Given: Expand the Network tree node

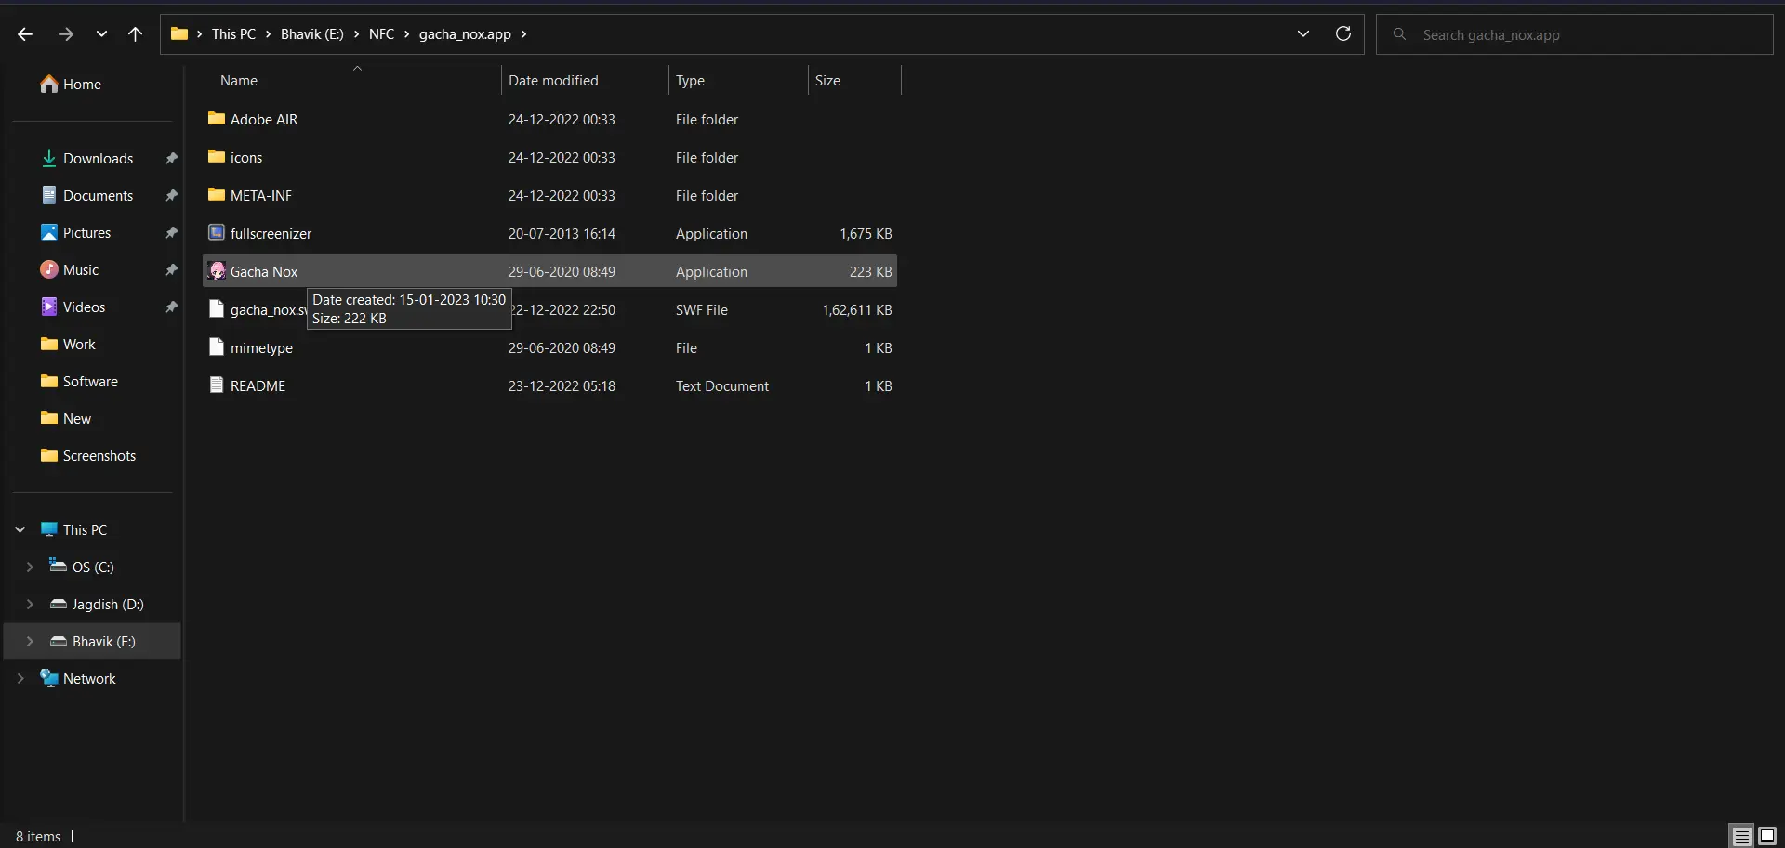Looking at the screenshot, I should 20,679.
